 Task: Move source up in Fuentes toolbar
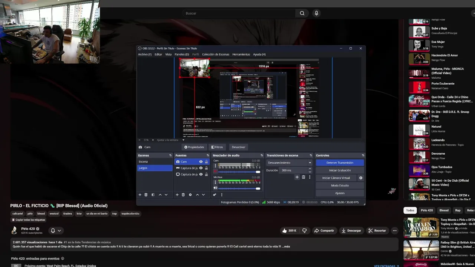tap(197, 195)
